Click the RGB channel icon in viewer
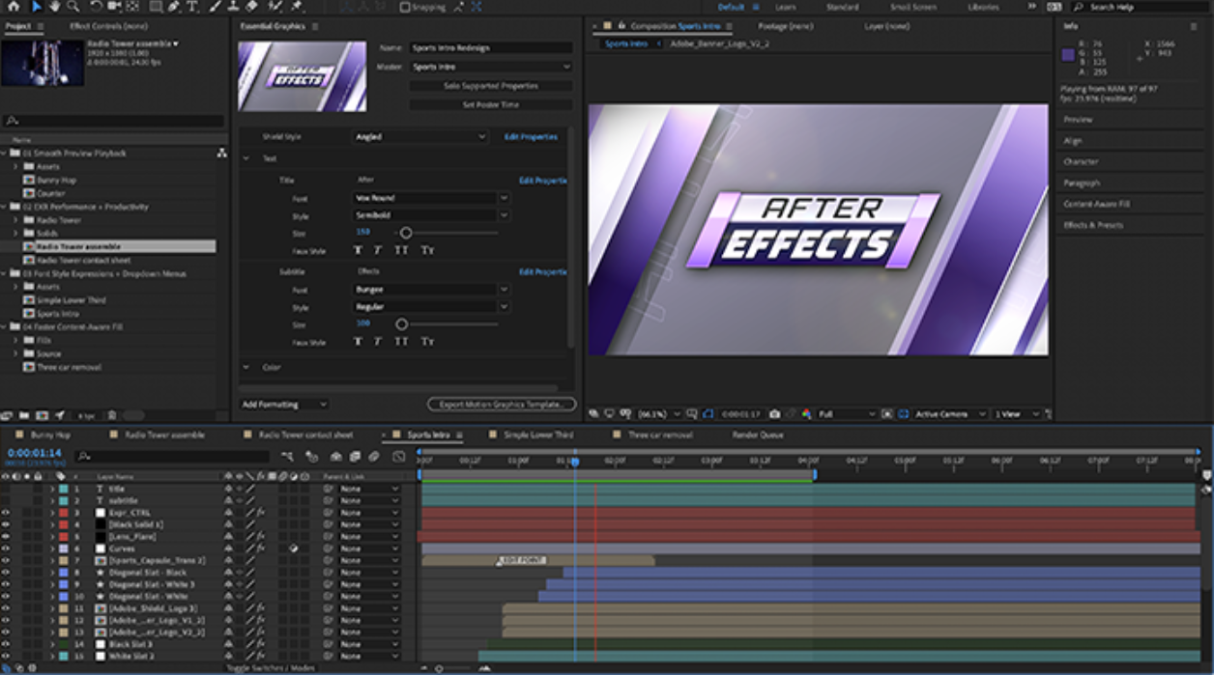The height and width of the screenshot is (675, 1214). pos(807,414)
